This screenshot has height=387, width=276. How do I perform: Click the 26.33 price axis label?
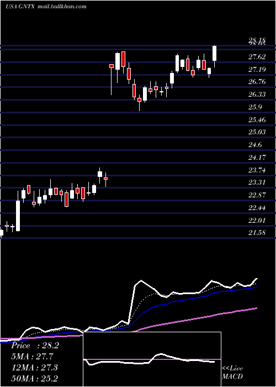pos(257,95)
